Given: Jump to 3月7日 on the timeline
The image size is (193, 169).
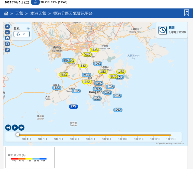Looking at the screenshot, I should coord(74,139).
